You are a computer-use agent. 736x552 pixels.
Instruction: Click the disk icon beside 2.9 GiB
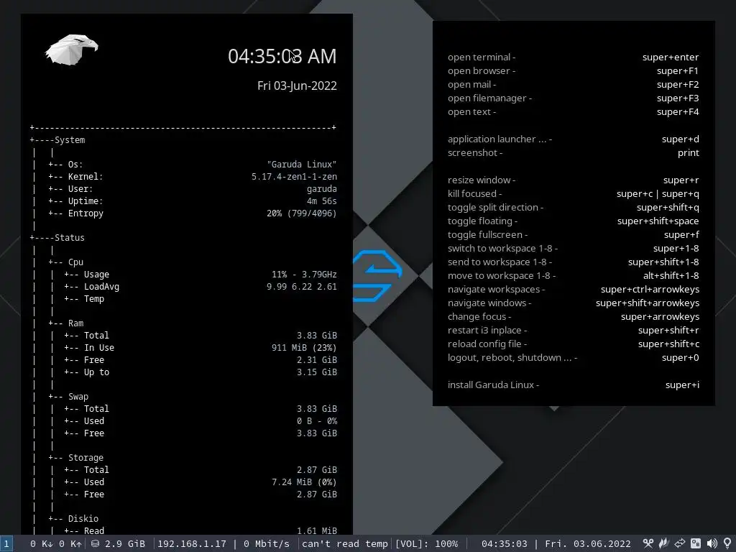pyautogui.click(x=96, y=543)
